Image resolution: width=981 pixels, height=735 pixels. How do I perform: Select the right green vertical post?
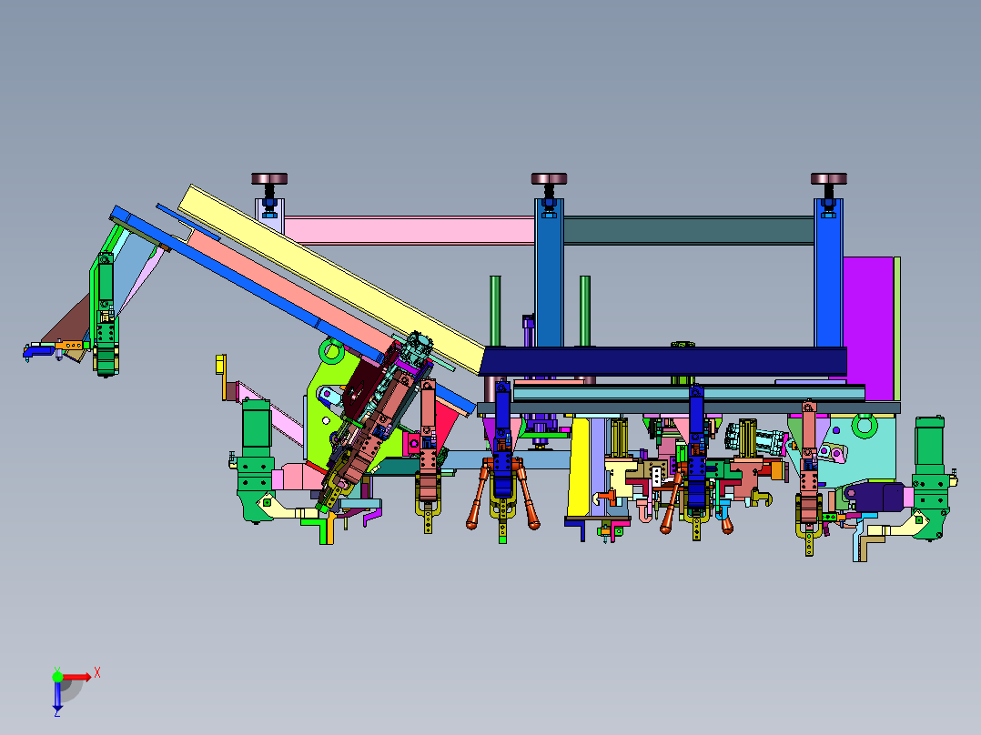coord(585,311)
